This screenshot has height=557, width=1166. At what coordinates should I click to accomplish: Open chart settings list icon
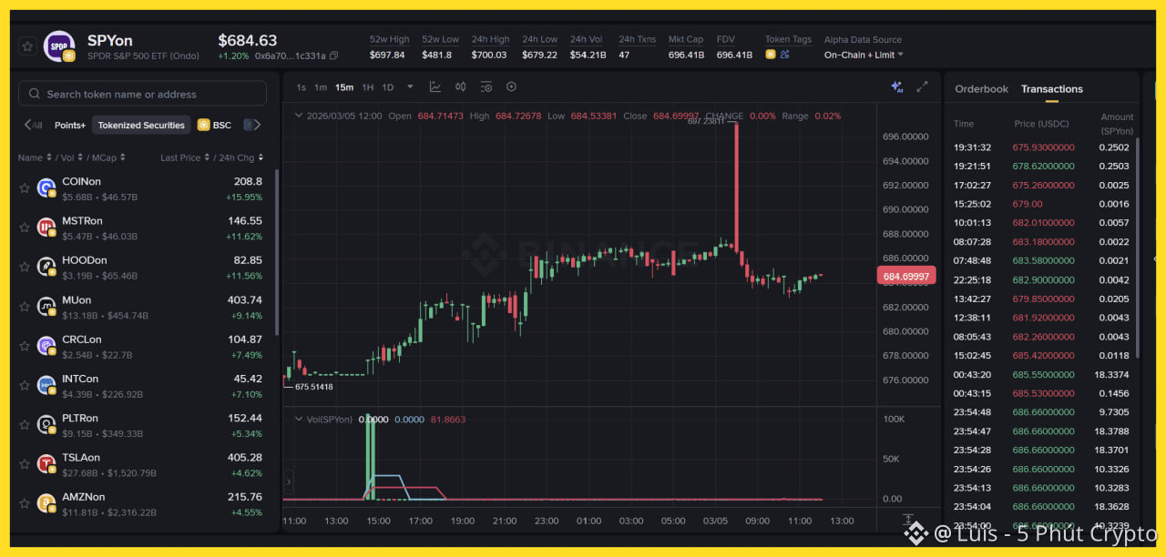coord(486,87)
